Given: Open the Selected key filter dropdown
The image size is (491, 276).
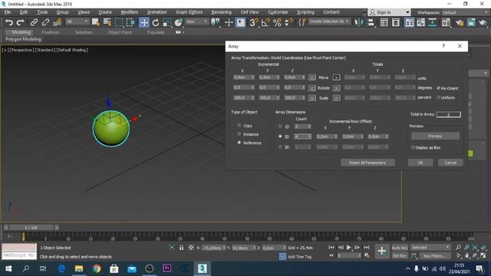Looking at the screenshot, I should click(x=430, y=247).
